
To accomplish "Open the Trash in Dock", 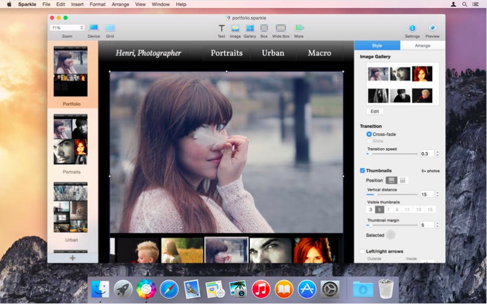I will click(386, 289).
